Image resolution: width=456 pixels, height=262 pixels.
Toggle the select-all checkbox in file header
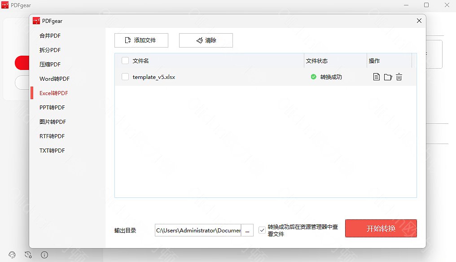click(x=125, y=61)
